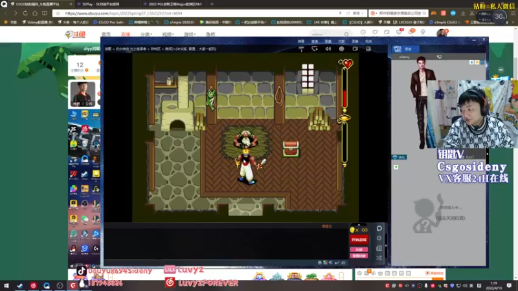The width and height of the screenshot is (518, 291).
Task: Open the 首页 menu on Douyu navigation
Action: click(x=106, y=34)
